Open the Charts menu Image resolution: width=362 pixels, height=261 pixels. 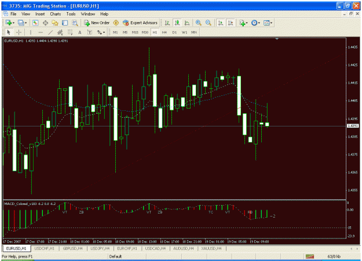[x=56, y=14]
